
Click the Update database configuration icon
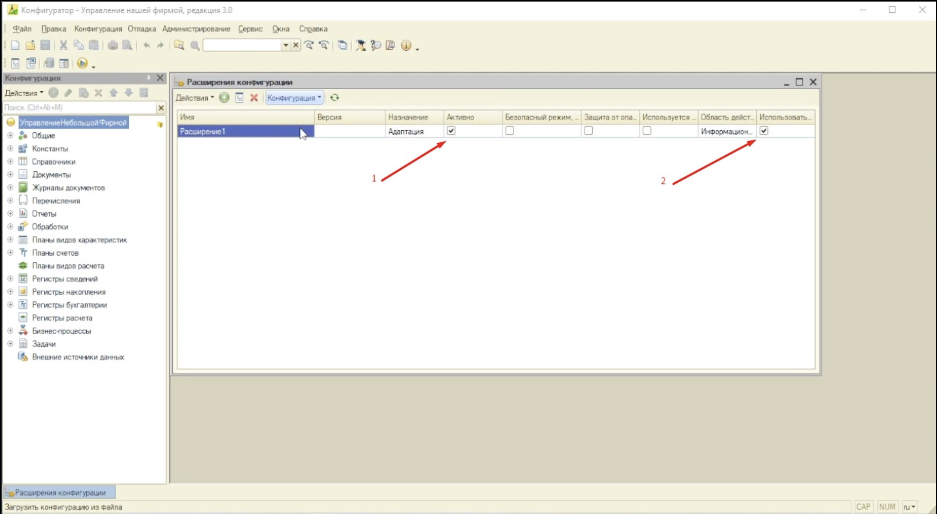pos(49,63)
